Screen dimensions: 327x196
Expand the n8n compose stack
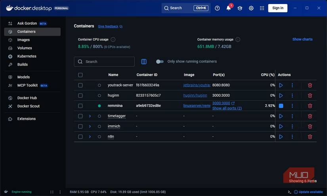[x=90, y=137]
